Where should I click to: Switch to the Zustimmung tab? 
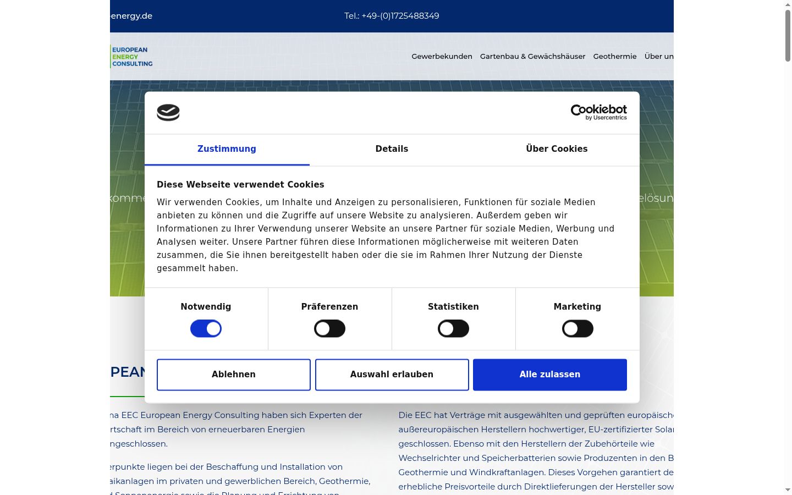[227, 149]
